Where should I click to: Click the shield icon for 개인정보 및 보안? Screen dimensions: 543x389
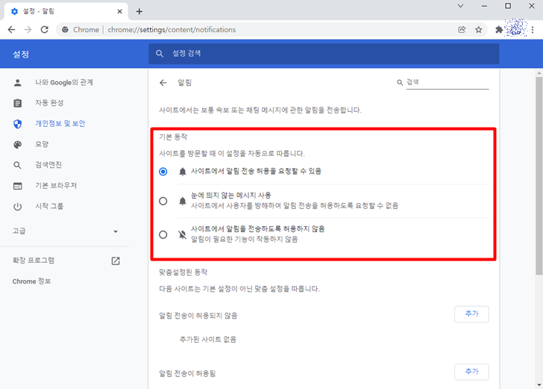pyautogui.click(x=18, y=124)
